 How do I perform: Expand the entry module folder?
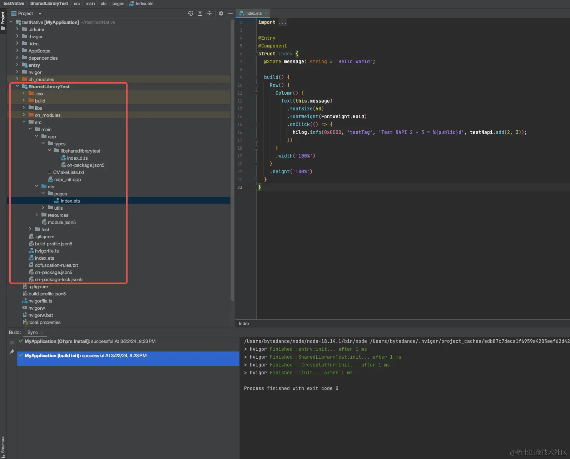(x=17, y=65)
